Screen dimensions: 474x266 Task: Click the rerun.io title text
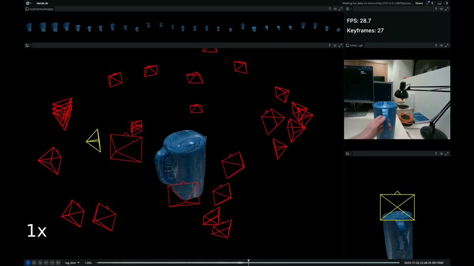point(42,3)
